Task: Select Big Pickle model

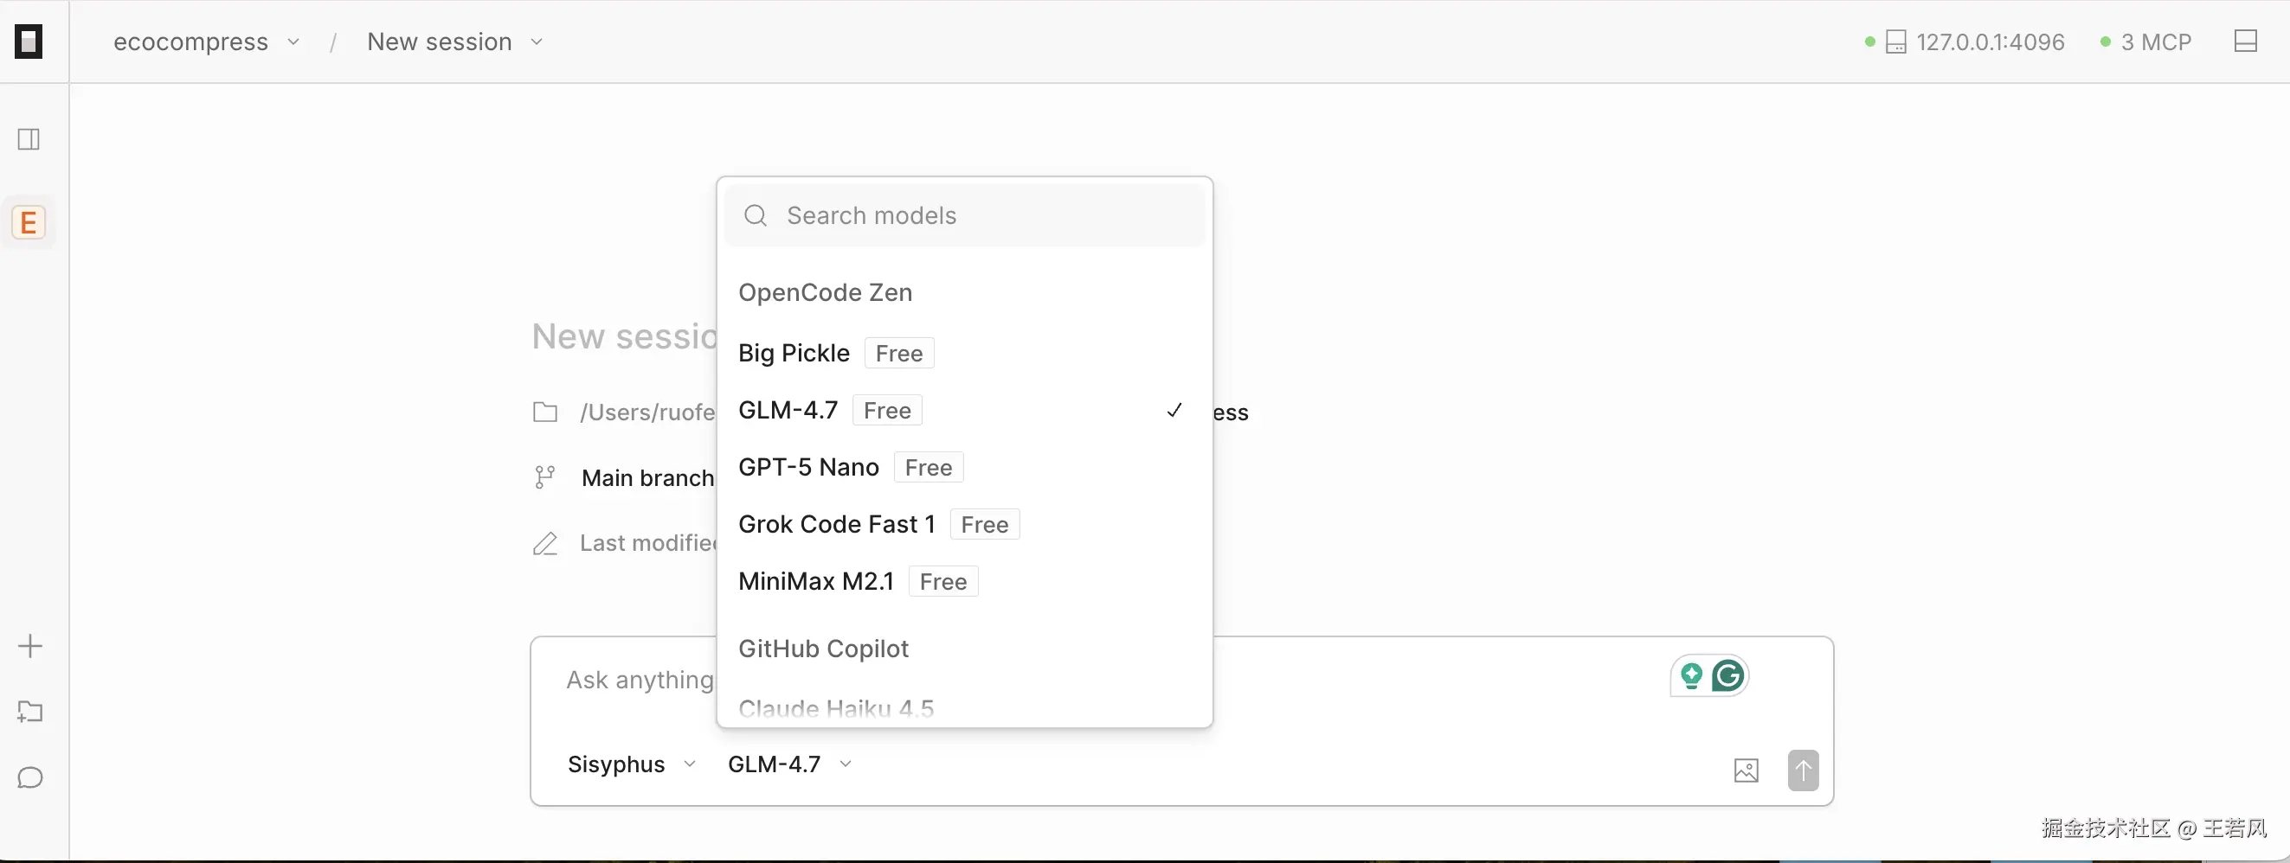Action: (794, 354)
